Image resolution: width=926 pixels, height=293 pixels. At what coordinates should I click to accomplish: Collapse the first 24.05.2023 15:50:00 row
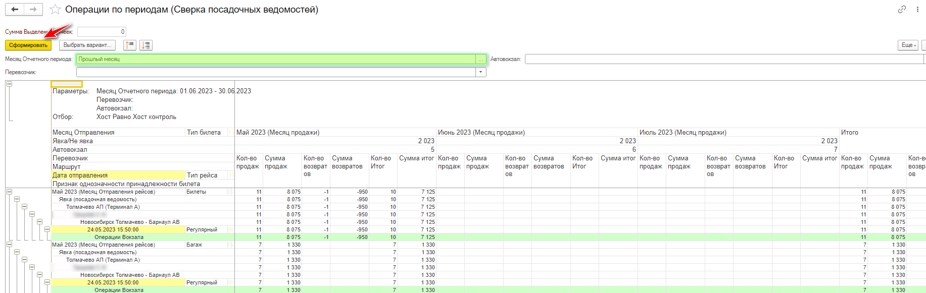[x=47, y=229]
